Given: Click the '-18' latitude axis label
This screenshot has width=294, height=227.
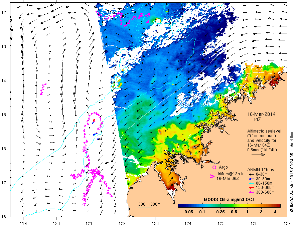Looking at the screenshot, I should point(3,217).
